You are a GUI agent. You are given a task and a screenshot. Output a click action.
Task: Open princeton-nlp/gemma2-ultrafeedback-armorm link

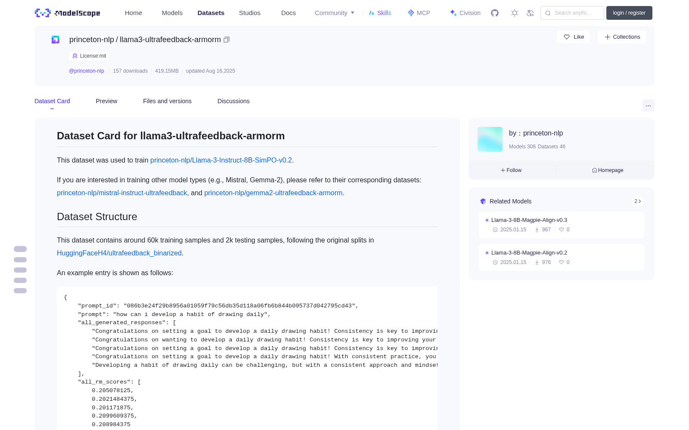click(x=273, y=193)
